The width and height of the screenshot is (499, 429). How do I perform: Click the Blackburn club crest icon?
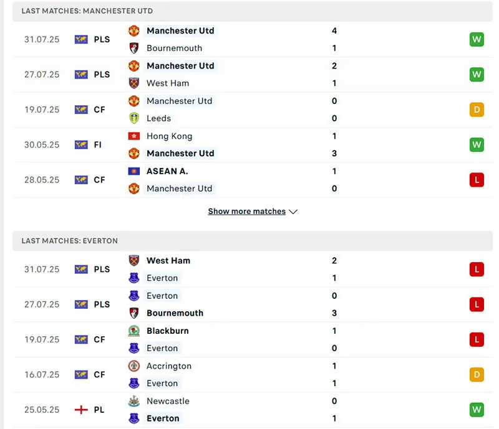133,331
